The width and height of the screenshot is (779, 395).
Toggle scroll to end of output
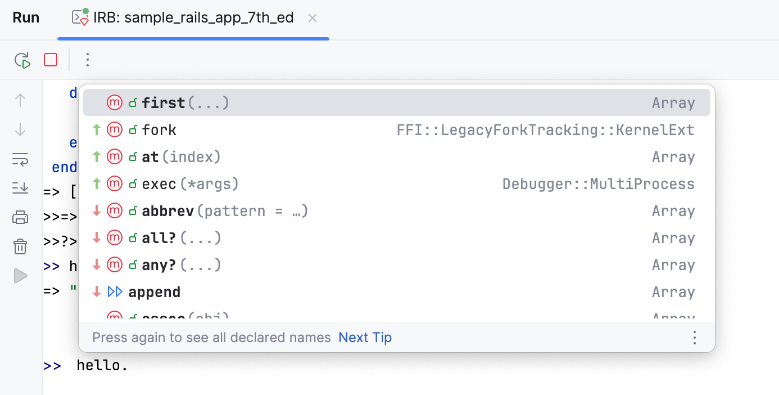pyautogui.click(x=20, y=188)
